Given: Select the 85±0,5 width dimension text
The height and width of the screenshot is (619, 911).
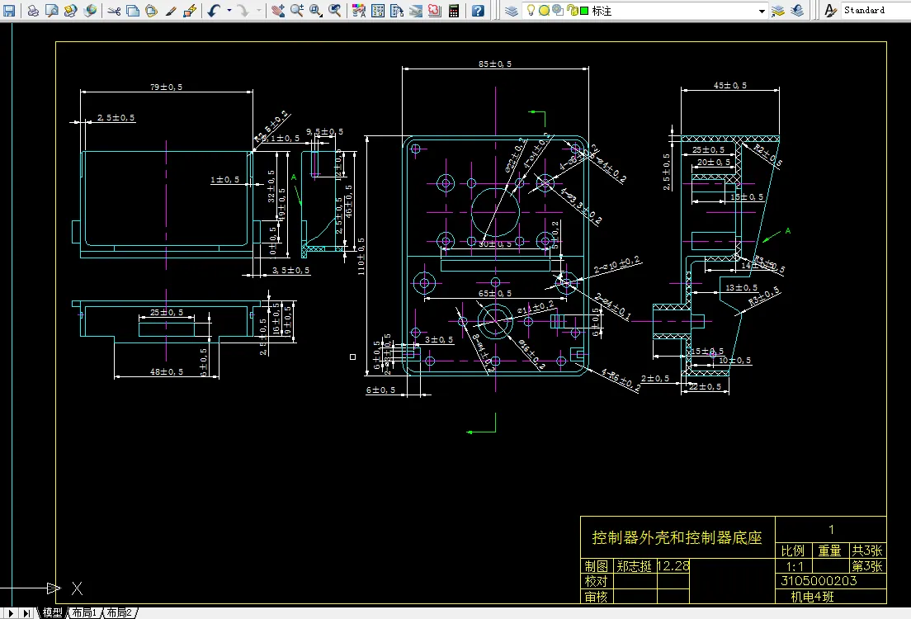Looking at the screenshot, I should pos(495,64).
